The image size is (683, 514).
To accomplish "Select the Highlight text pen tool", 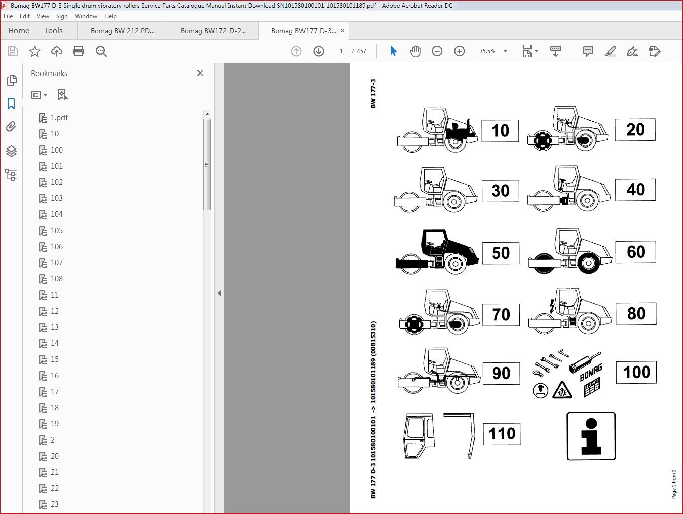I will 610,51.
